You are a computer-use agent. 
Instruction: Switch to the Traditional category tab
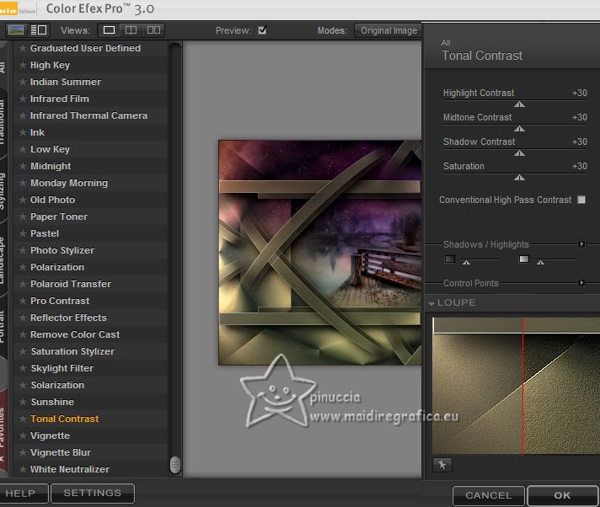(x=3, y=122)
